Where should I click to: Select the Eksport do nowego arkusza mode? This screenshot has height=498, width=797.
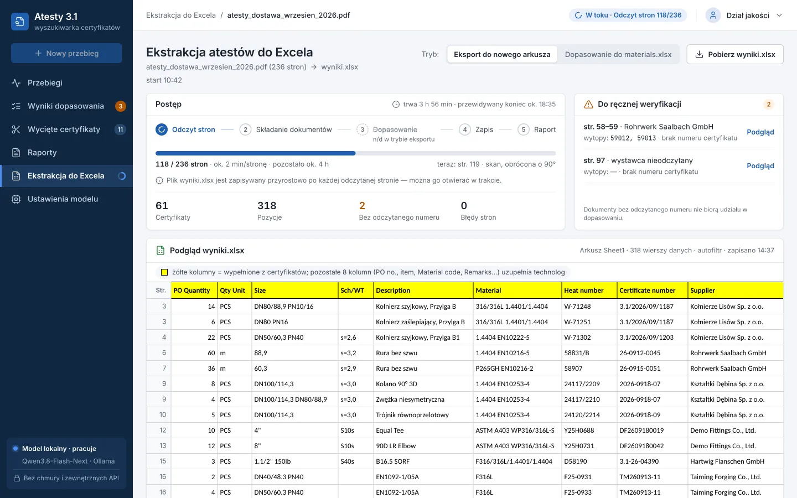[x=502, y=54]
